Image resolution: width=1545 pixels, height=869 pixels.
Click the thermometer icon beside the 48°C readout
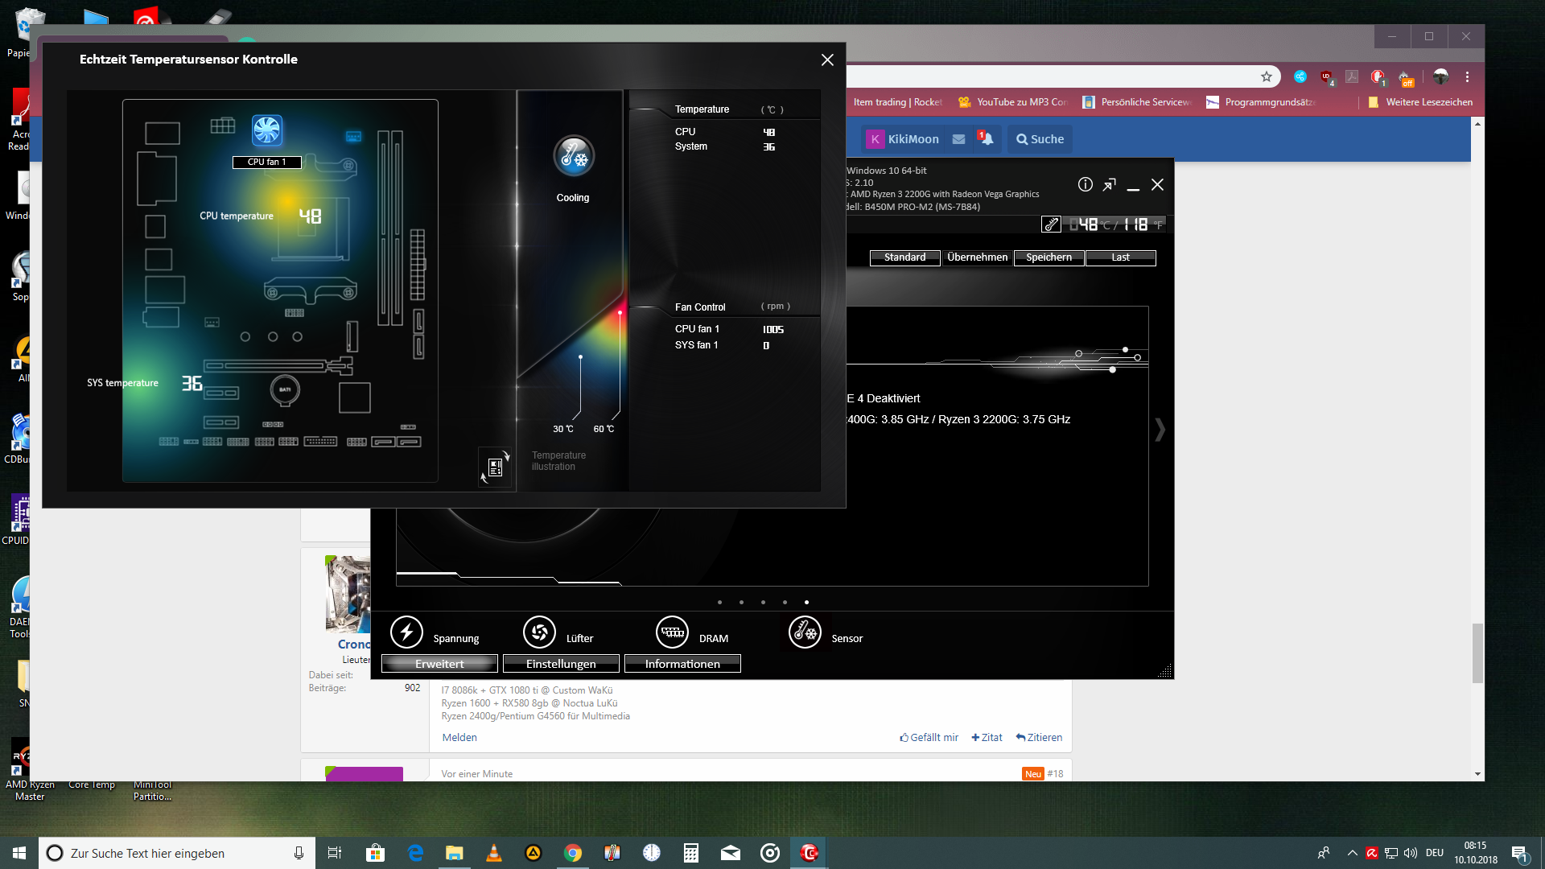1051,224
